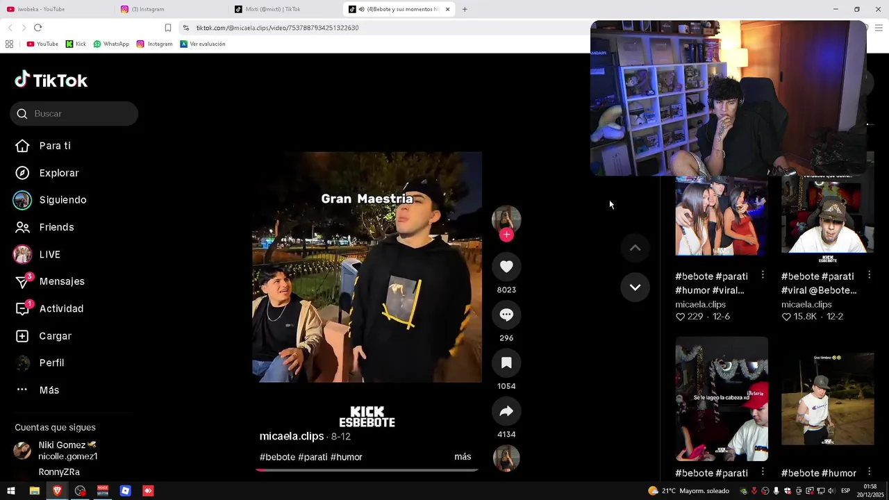The image size is (889, 500).
Task: Share the video with arrow icon
Action: pyautogui.click(x=506, y=411)
